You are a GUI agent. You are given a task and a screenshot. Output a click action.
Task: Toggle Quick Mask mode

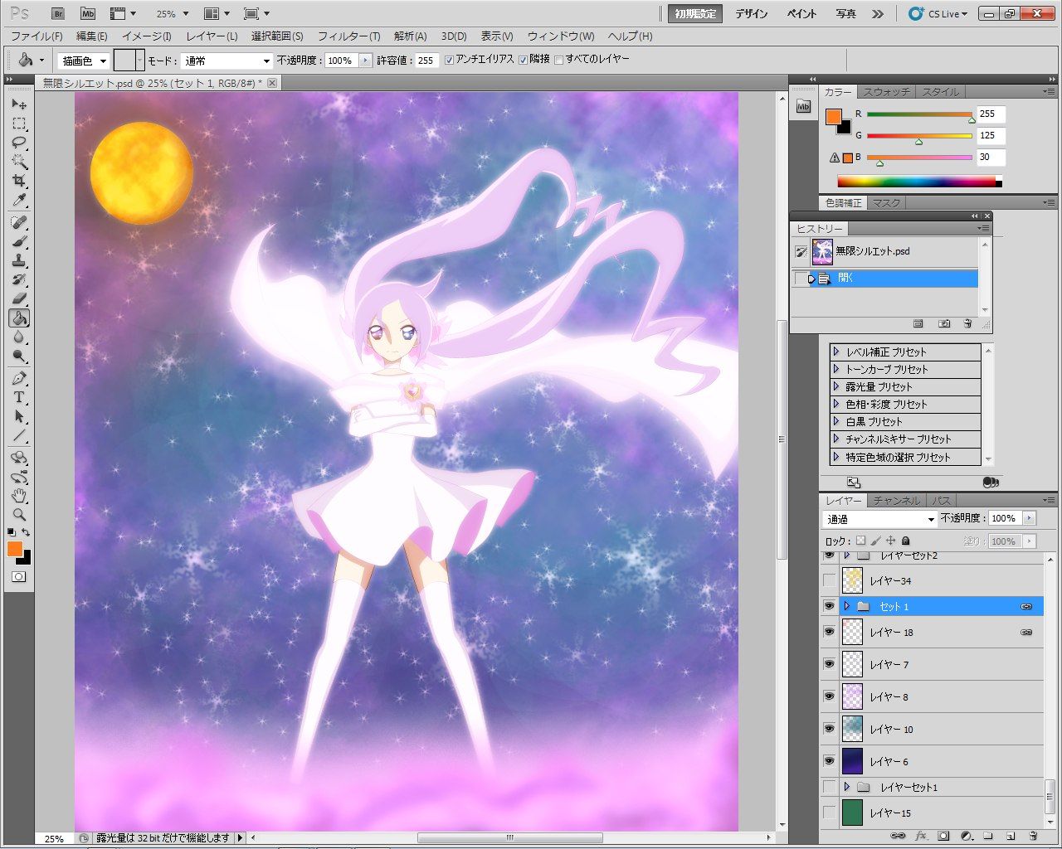point(19,577)
